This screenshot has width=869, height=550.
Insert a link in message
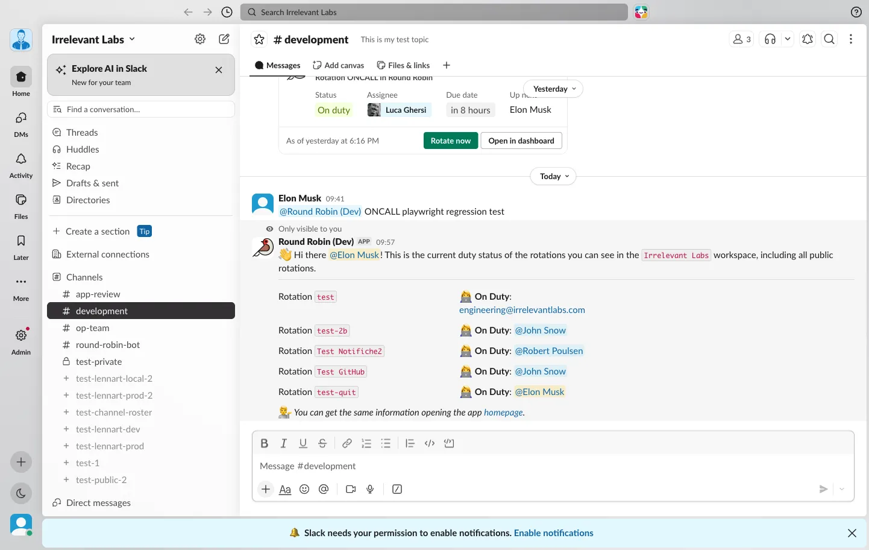click(347, 443)
